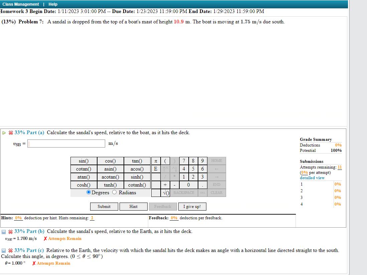Open the detailed view of submissions
This screenshot has height=275, width=367.
click(x=312, y=178)
